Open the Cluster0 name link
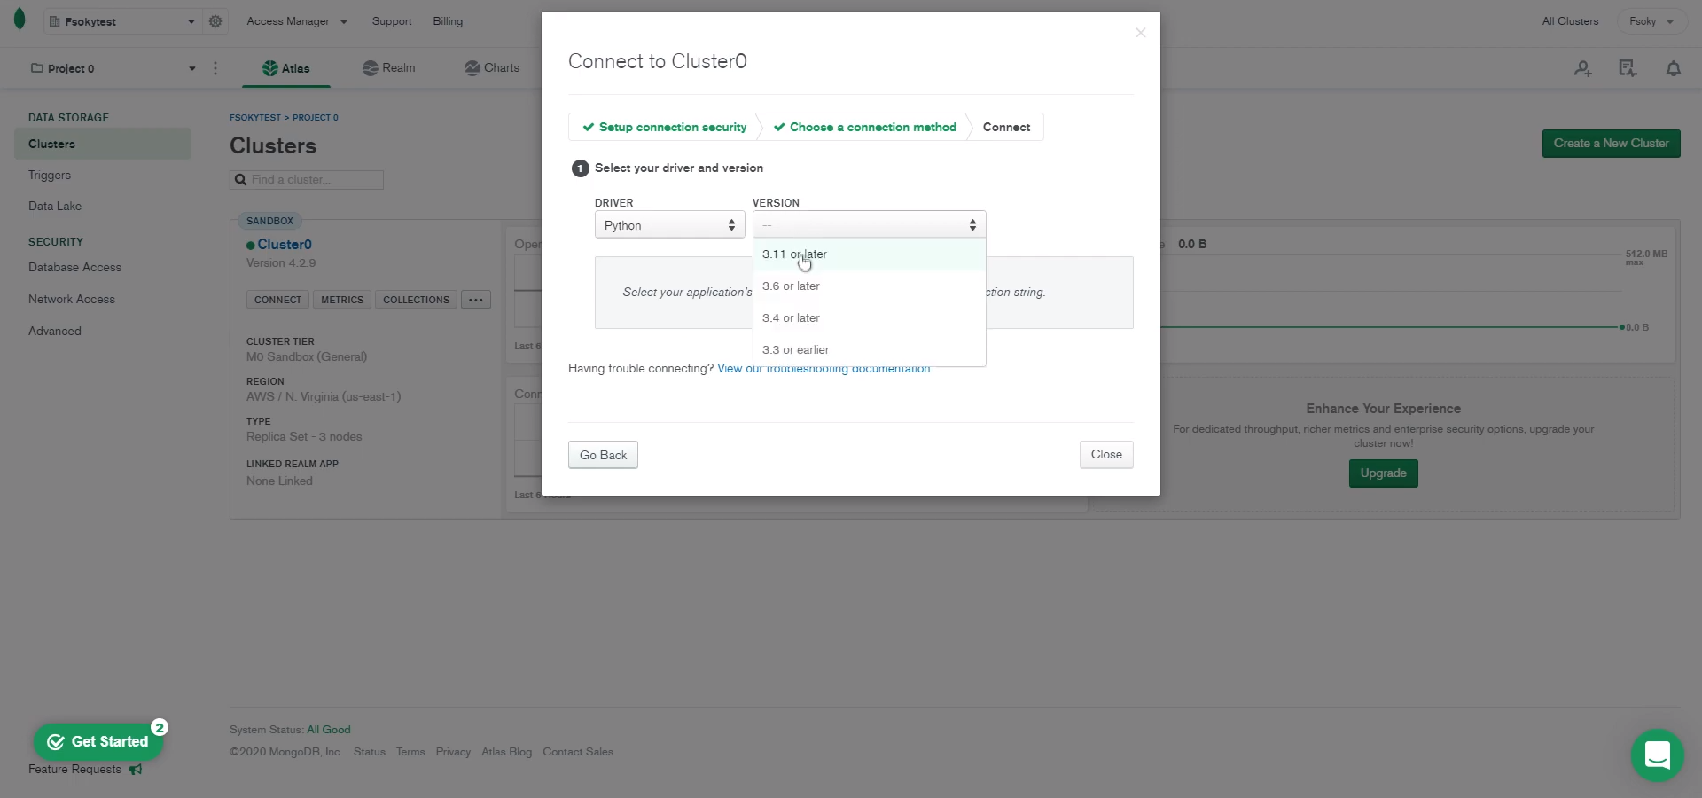This screenshot has width=1702, height=798. click(285, 245)
